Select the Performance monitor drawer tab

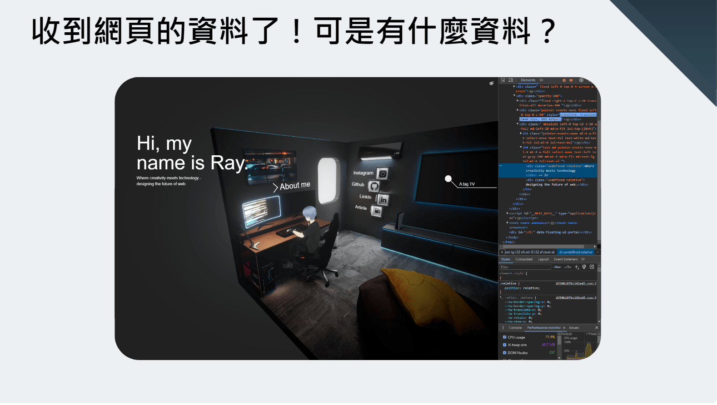click(544, 328)
